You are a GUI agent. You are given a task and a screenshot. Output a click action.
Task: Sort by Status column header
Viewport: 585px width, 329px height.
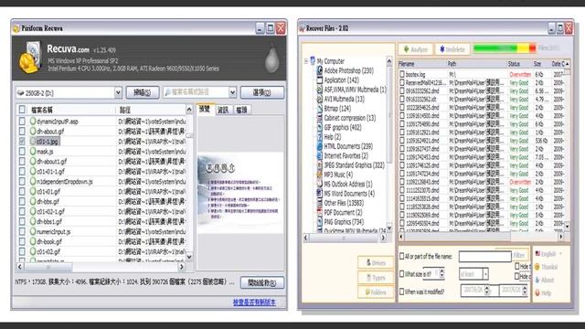[x=519, y=64]
